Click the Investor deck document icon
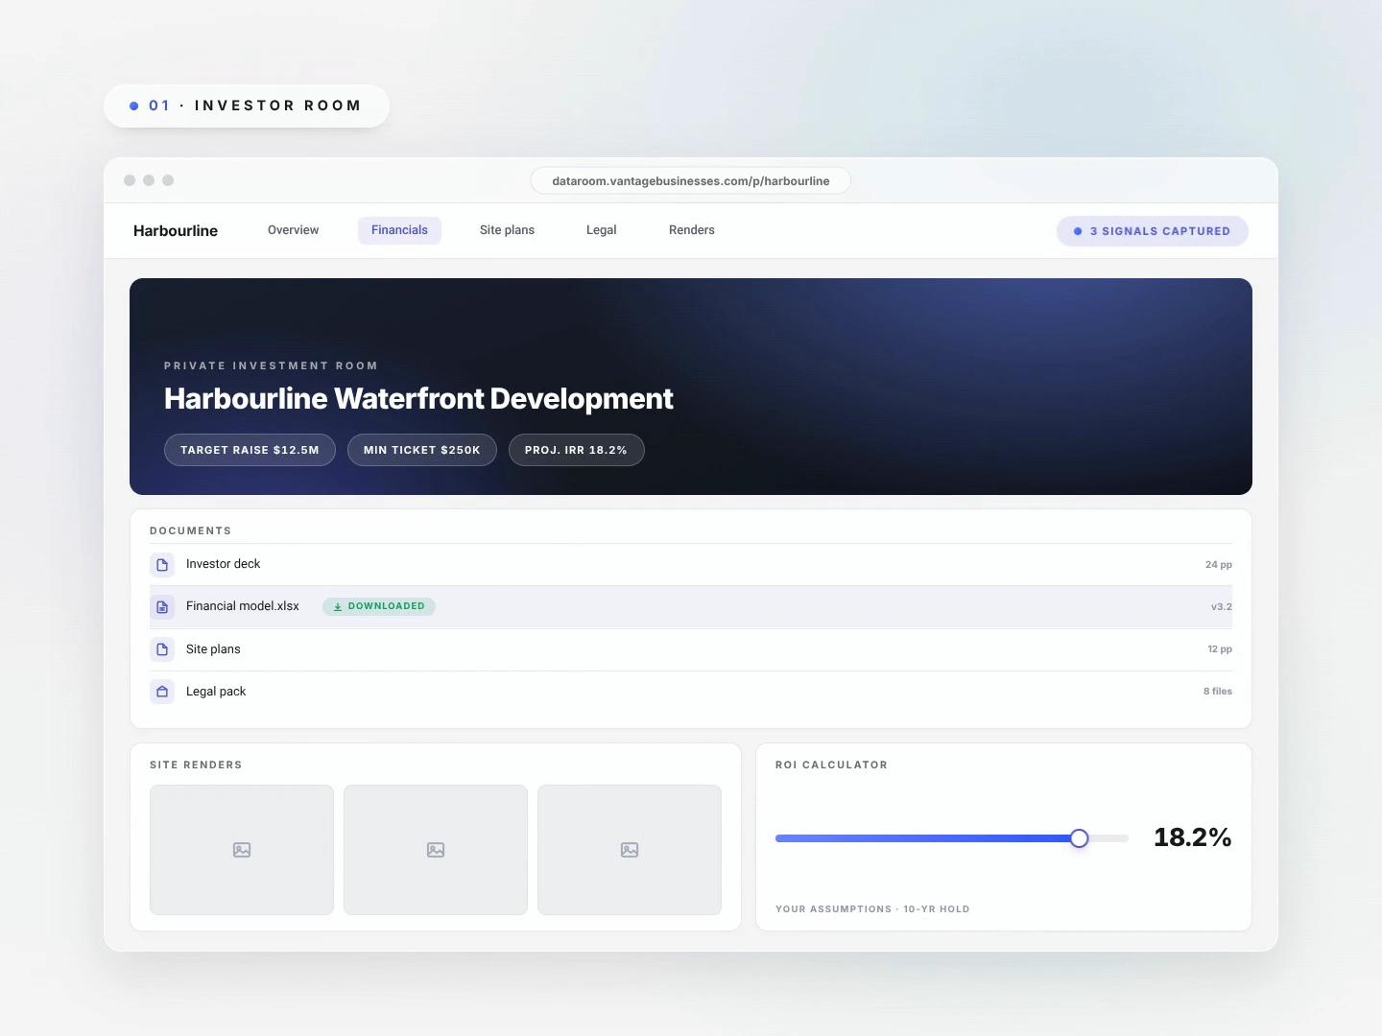This screenshot has height=1036, width=1382. [x=162, y=565]
